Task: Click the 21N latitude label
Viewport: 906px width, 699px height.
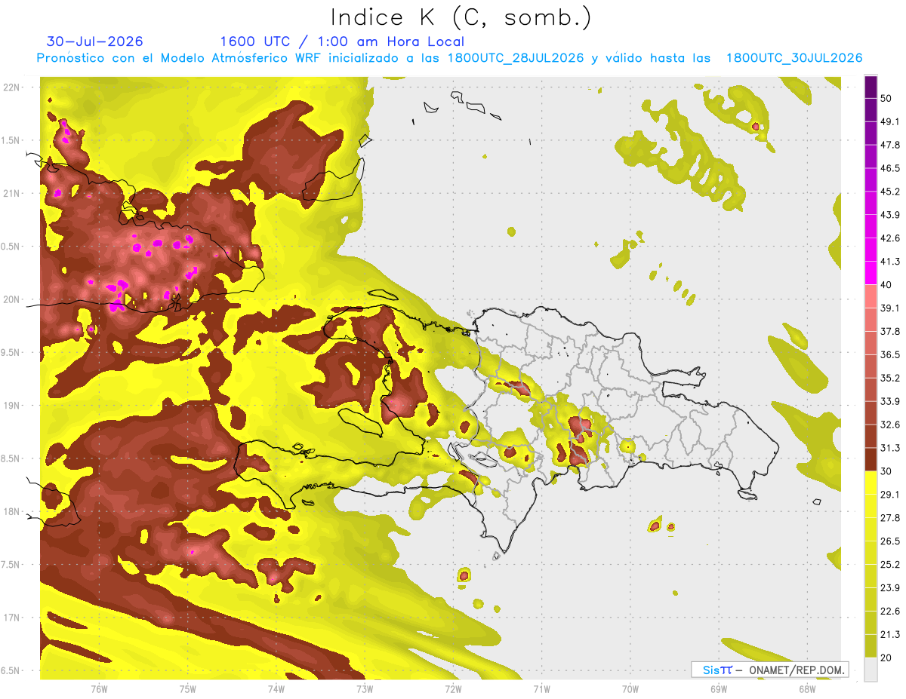Action: point(12,193)
